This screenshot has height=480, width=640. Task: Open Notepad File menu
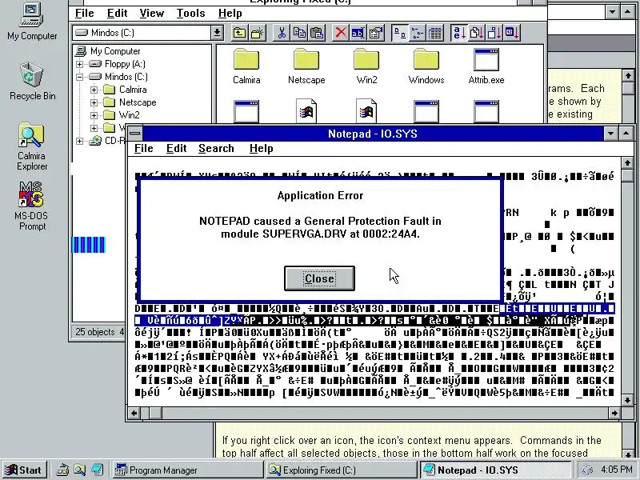(x=144, y=148)
